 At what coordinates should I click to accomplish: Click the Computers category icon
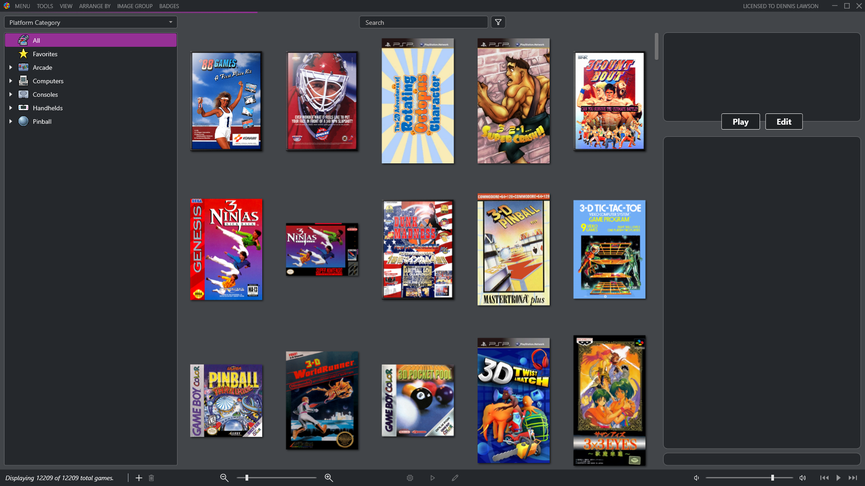(x=23, y=81)
